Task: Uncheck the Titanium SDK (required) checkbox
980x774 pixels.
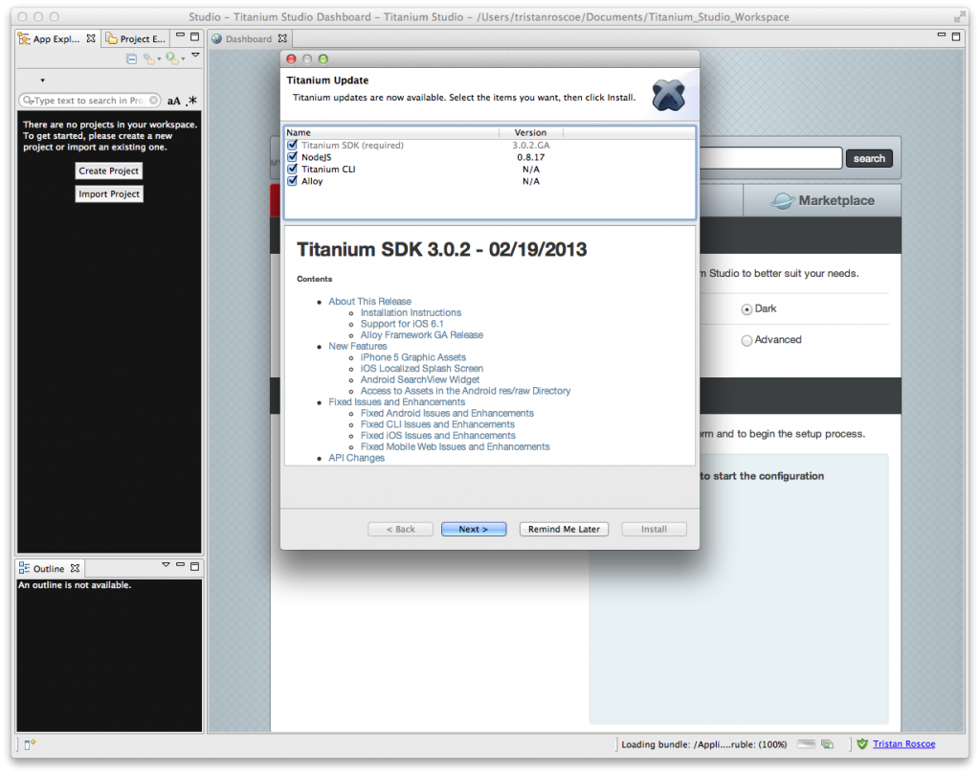Action: 292,146
